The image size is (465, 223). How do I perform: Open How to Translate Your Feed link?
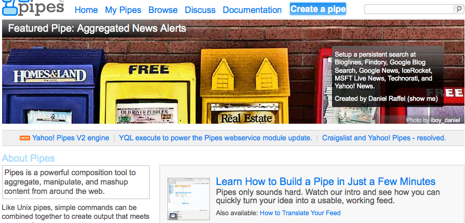click(x=300, y=213)
